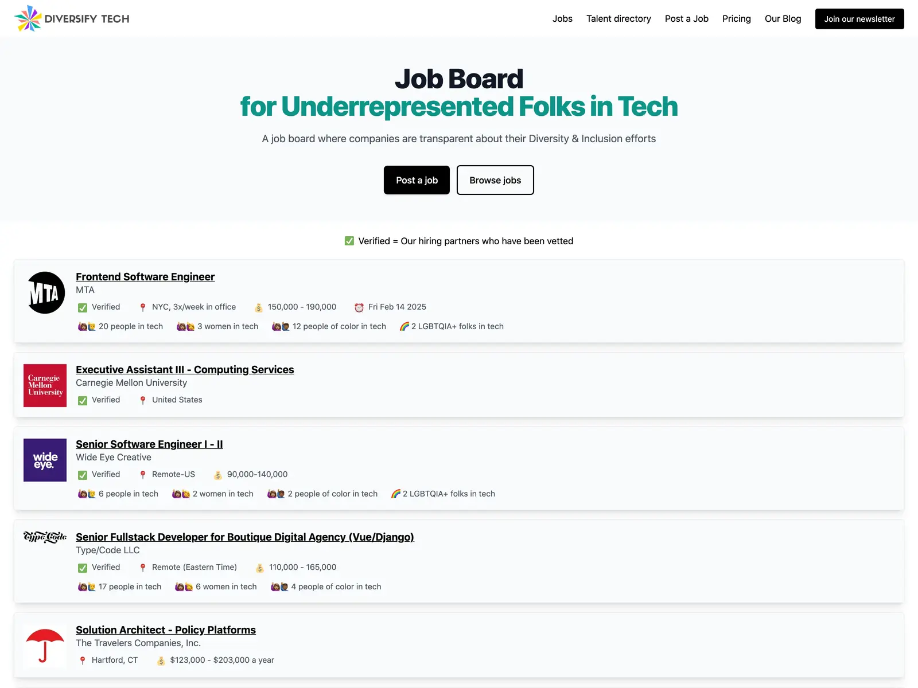Click the black Post a job button
Viewport: 918px width, 688px height.
pyautogui.click(x=417, y=180)
